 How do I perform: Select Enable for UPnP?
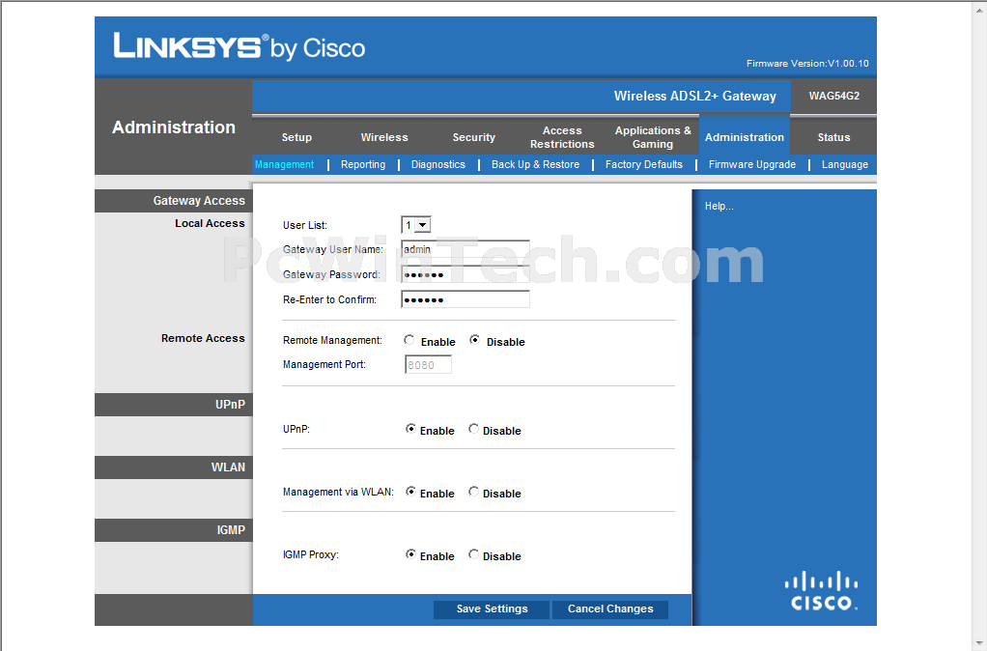click(410, 429)
